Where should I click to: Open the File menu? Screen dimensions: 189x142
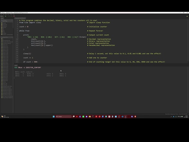[1, 14]
